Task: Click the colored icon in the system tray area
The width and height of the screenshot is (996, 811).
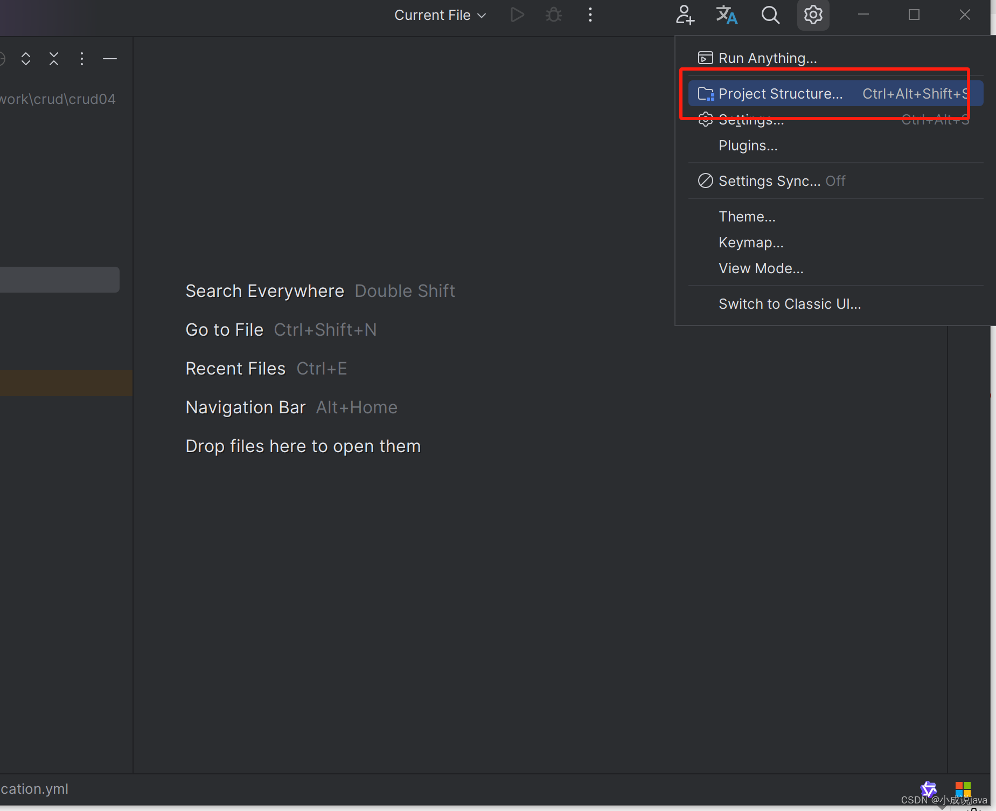Action: (963, 789)
